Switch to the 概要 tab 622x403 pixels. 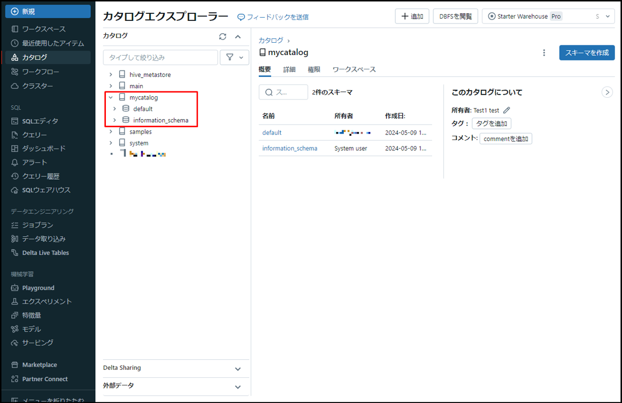[x=265, y=69]
